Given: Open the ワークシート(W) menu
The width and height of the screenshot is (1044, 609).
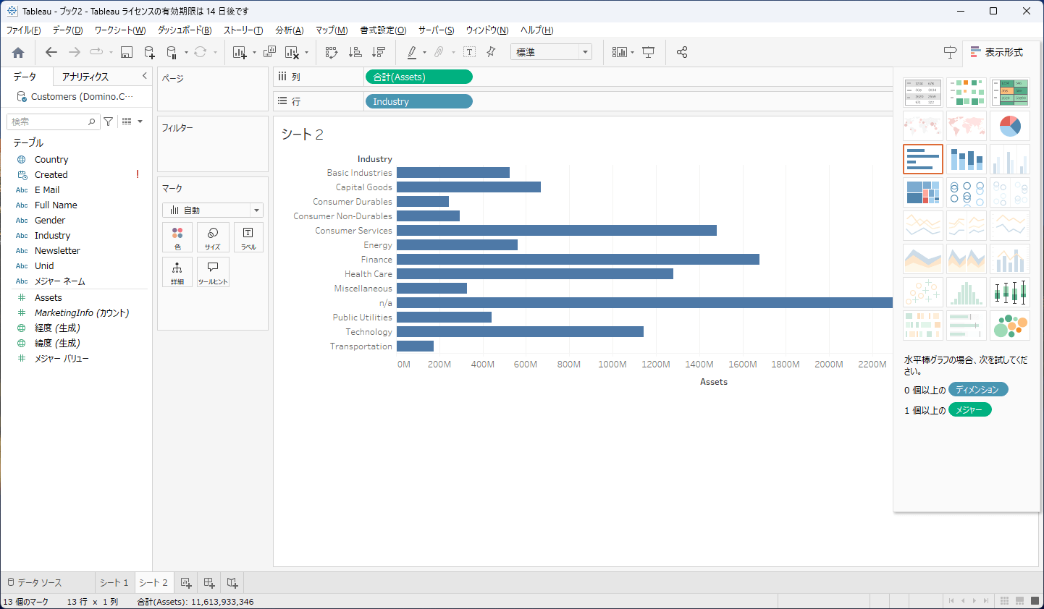Looking at the screenshot, I should pyautogui.click(x=120, y=30).
